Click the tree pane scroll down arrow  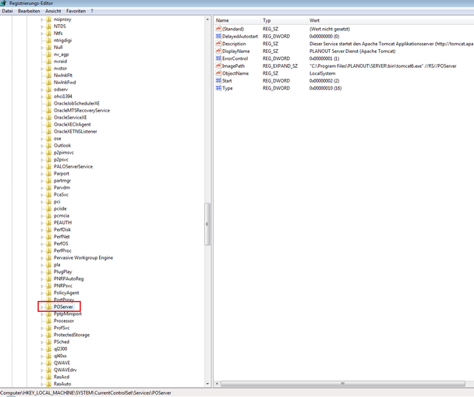pyautogui.click(x=207, y=384)
